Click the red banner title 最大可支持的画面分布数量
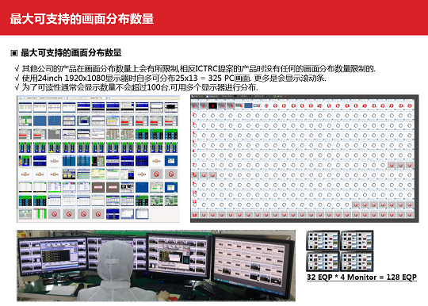The width and height of the screenshot is (428, 306). pos(82,19)
